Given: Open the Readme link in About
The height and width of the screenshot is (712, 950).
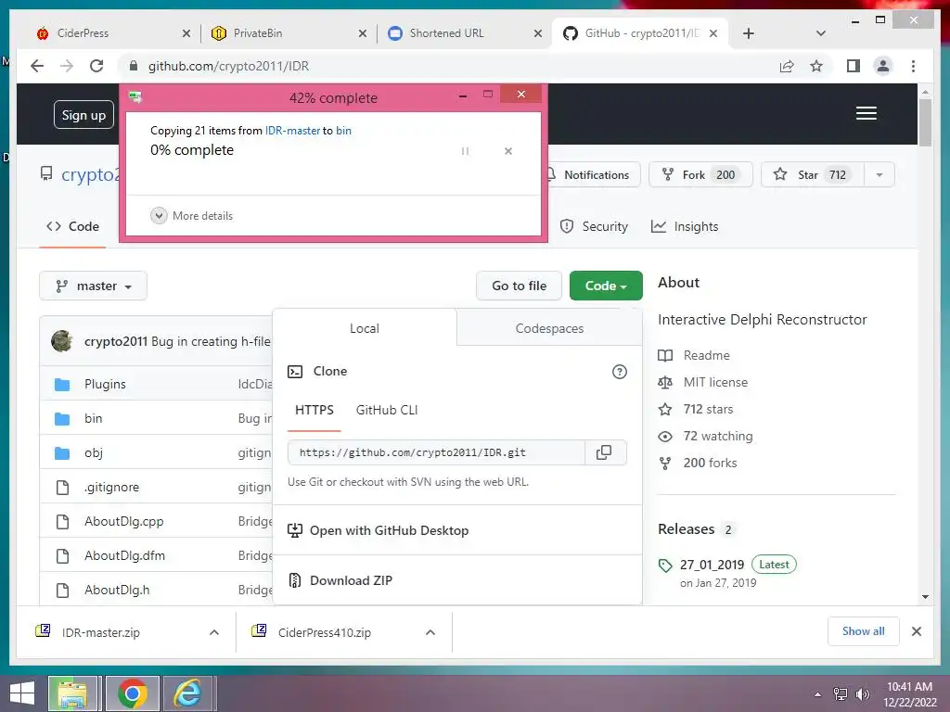Looking at the screenshot, I should pos(694,355).
